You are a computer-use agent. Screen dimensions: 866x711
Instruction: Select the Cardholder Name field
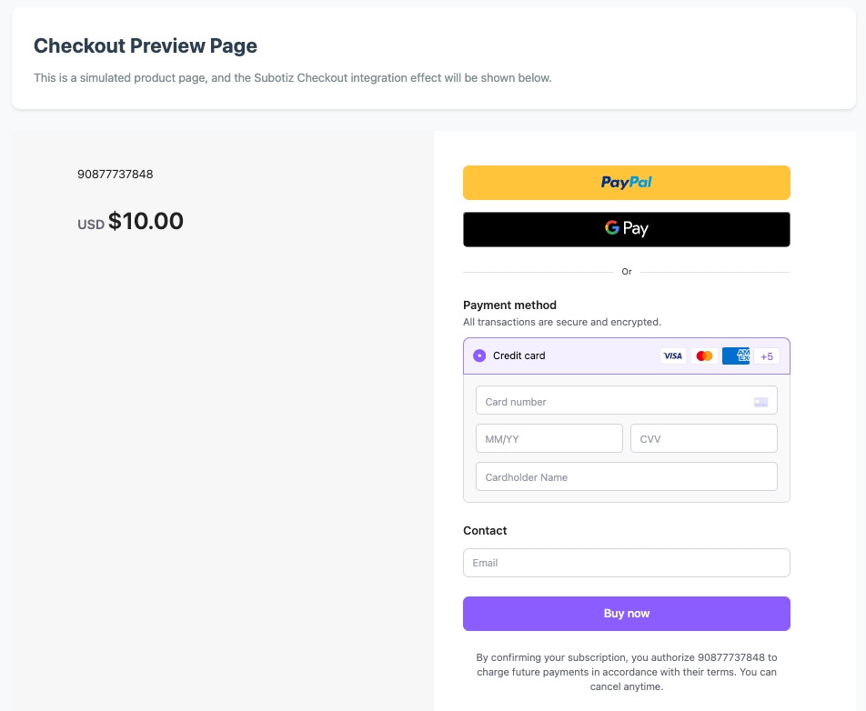(626, 477)
